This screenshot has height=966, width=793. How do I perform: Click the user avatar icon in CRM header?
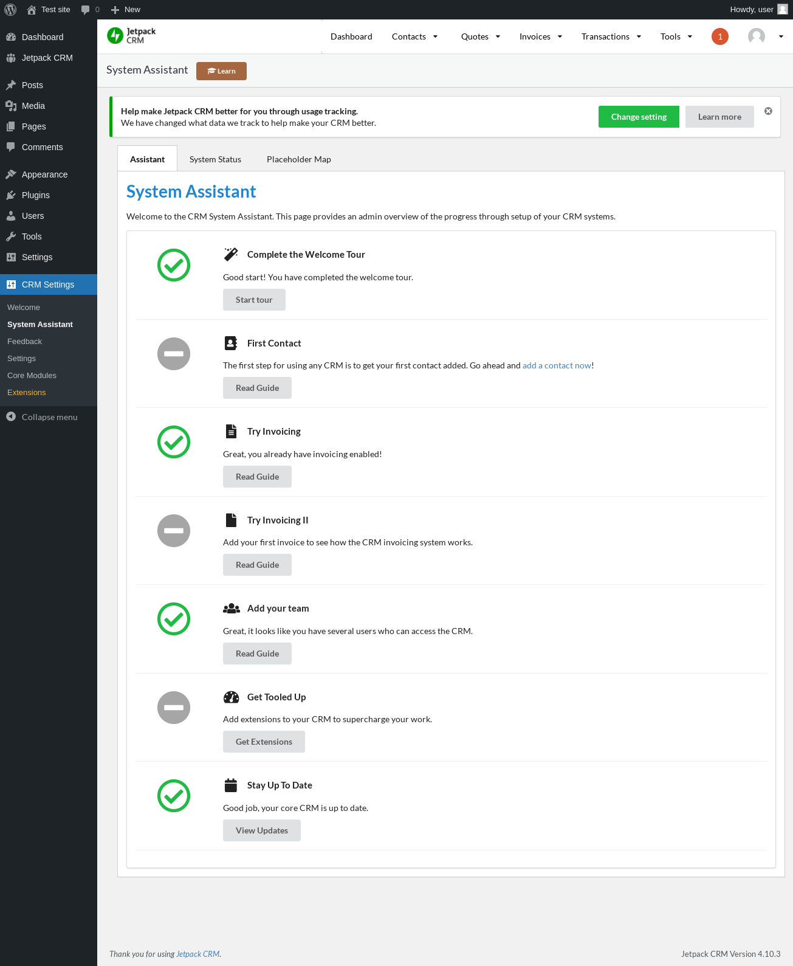coord(756,36)
